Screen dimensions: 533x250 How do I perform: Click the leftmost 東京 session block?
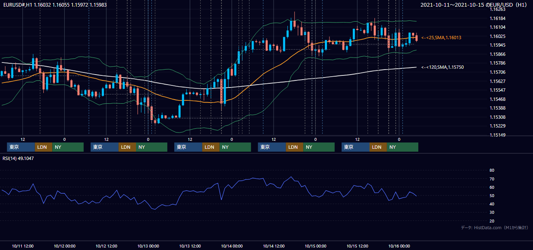click(21, 147)
